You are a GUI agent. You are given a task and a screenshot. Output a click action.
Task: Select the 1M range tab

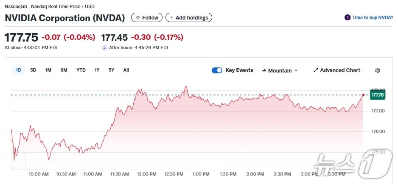pos(48,70)
